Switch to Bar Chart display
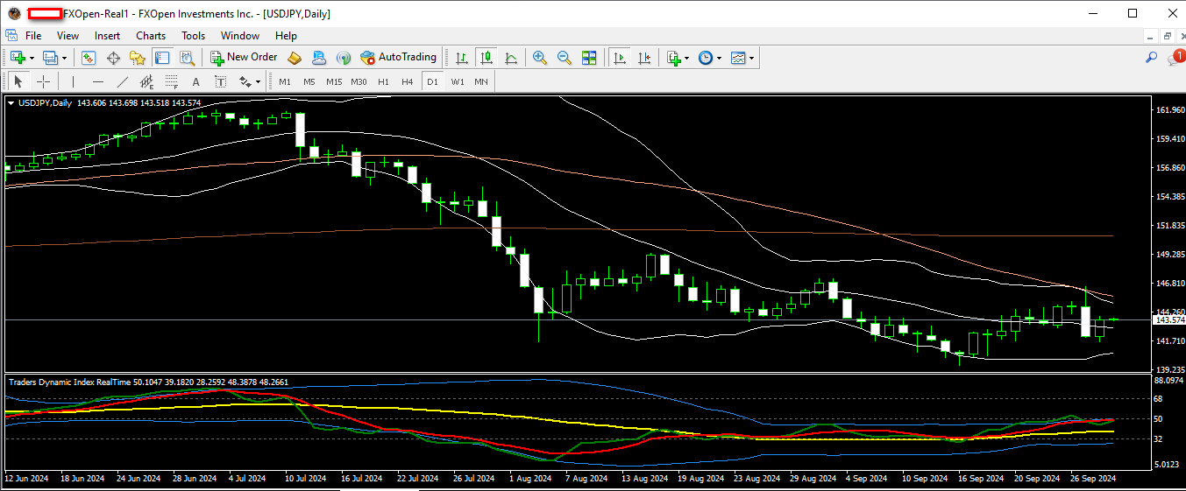The height and width of the screenshot is (491, 1186). pos(461,58)
